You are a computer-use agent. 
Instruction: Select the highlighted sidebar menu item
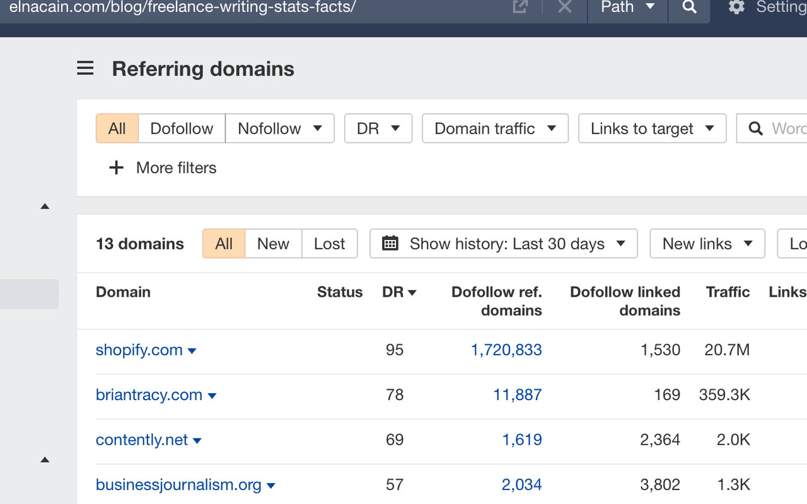coord(29,294)
